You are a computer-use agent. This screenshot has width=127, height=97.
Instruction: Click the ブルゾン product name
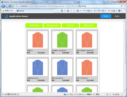pos(30,51)
